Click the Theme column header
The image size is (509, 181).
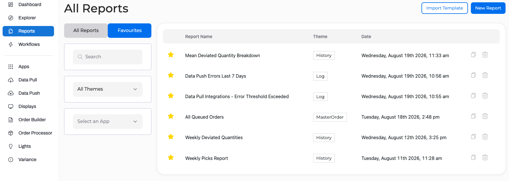(x=320, y=37)
